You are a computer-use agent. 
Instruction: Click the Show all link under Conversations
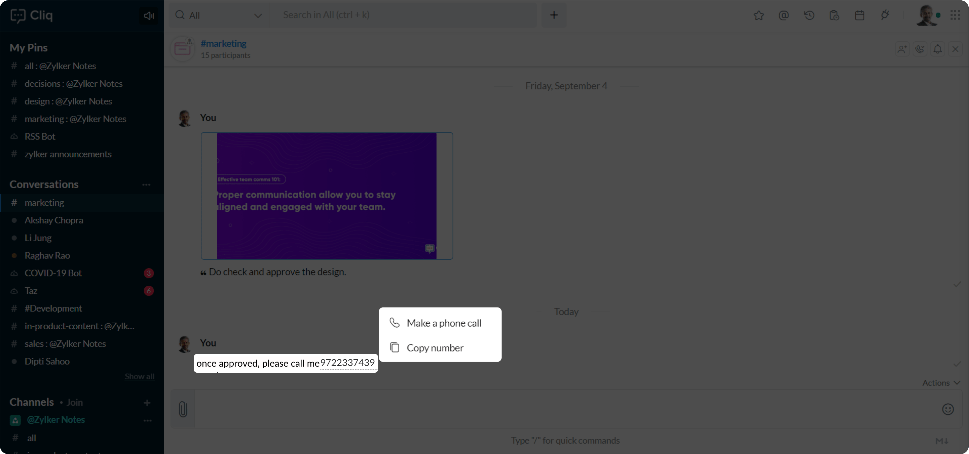[139, 376]
